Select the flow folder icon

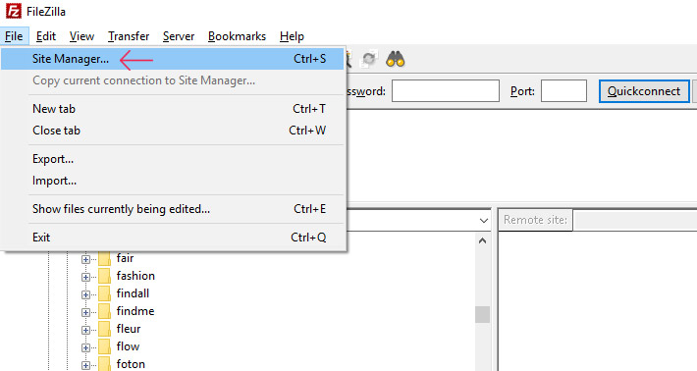point(104,347)
